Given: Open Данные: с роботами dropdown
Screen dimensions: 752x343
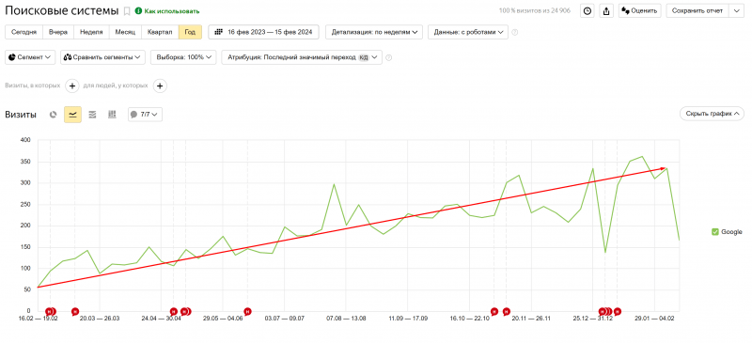Looking at the screenshot, I should click(467, 32).
